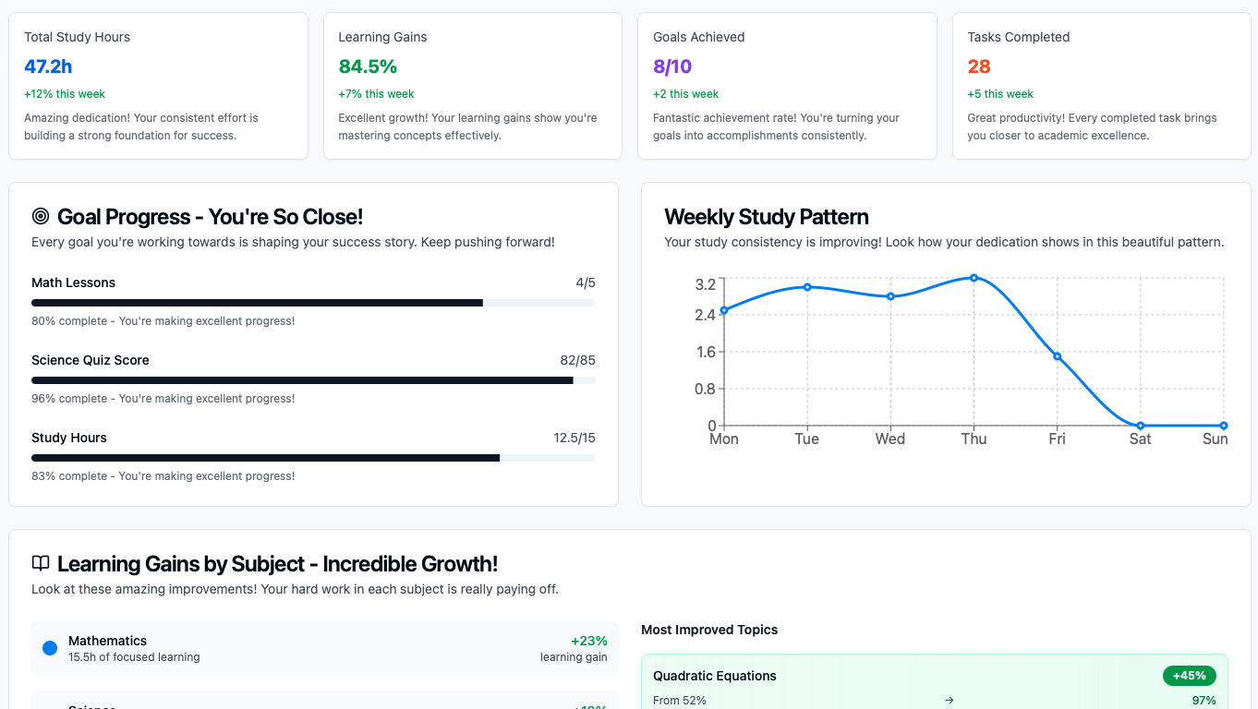Select the Thursday data point on chart
Image resolution: width=1258 pixels, height=709 pixels.
click(x=974, y=278)
